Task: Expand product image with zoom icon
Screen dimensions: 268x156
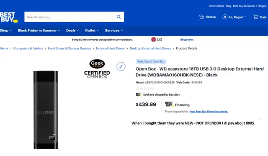Action: click(x=121, y=66)
